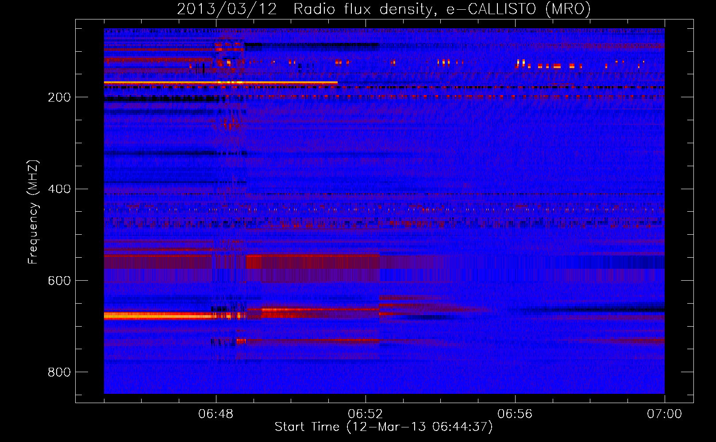Screen dimensions: 716x442
Task: Click the 'Frequency (MHZ)' axis title
Action: point(33,212)
